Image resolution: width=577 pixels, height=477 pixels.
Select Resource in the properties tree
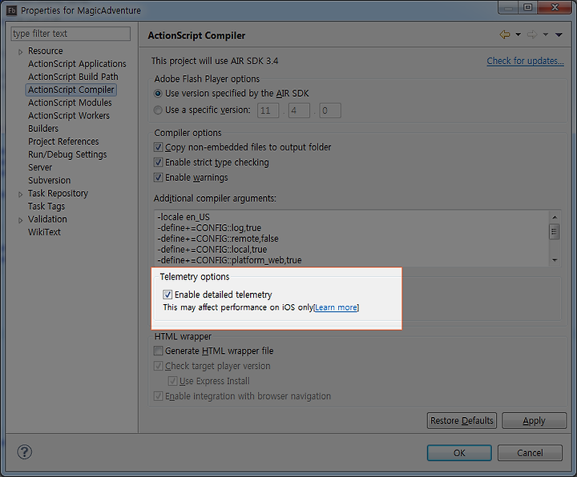point(45,50)
